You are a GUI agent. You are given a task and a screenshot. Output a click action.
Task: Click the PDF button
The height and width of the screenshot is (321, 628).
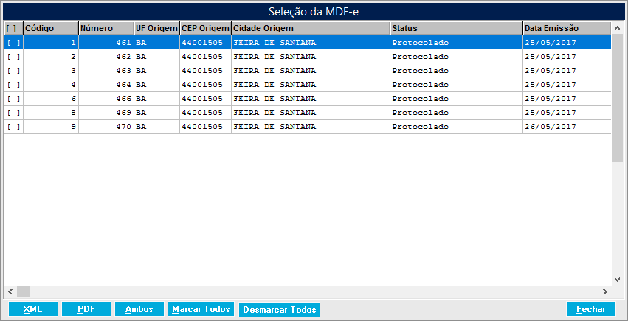pyautogui.click(x=86, y=309)
